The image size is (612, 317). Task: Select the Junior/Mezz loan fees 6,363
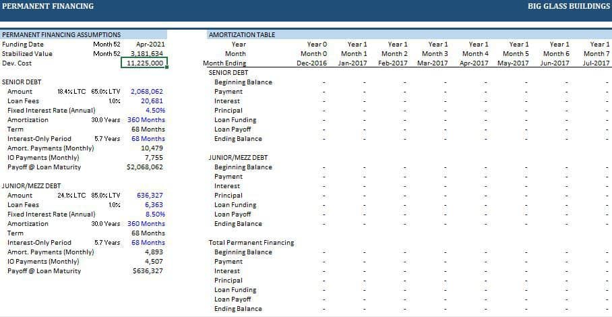(154, 204)
